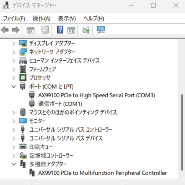Expand ユニバーサル シリアル バス コントローラー node
Viewport: 185px width, 185px height.
[14, 130]
